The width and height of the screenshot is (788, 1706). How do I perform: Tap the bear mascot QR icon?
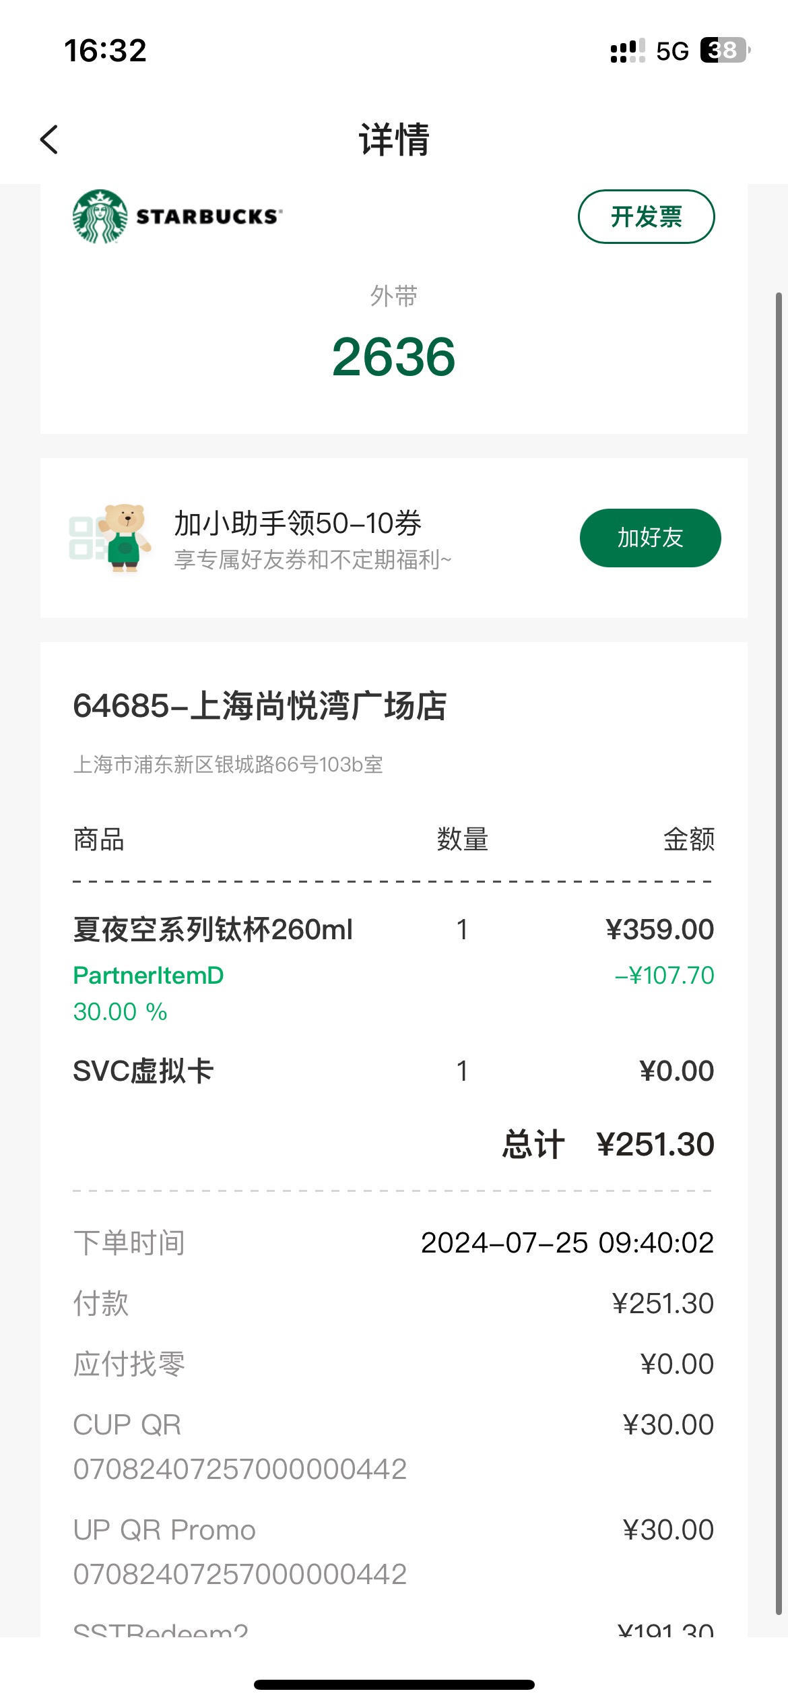pos(110,538)
